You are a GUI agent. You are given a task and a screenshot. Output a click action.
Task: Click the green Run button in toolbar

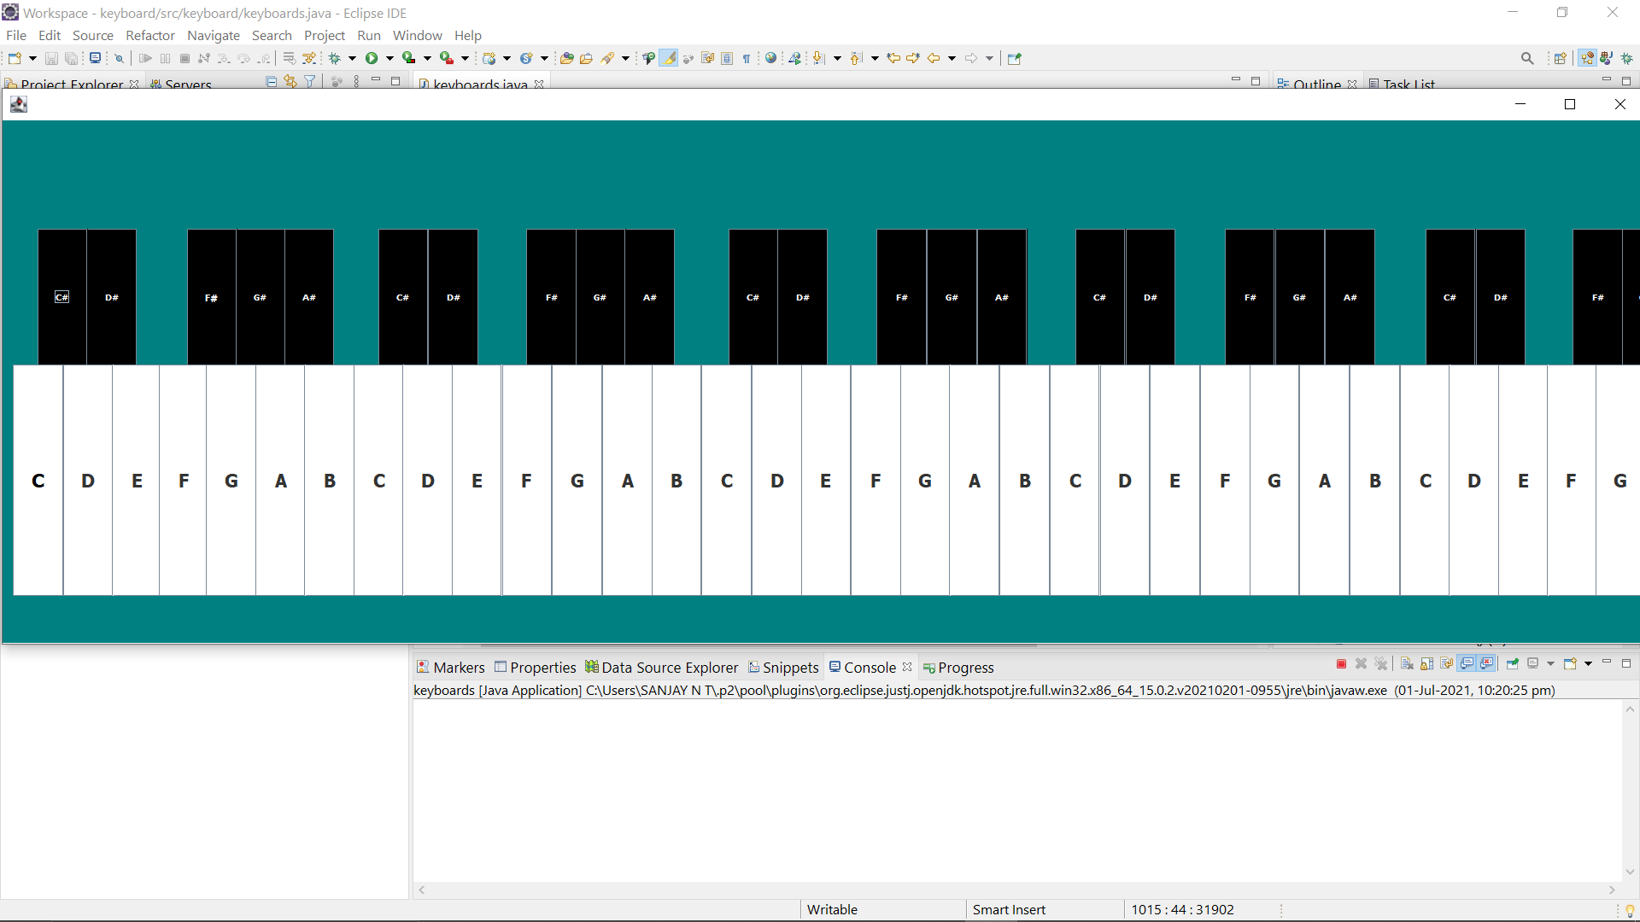(372, 58)
